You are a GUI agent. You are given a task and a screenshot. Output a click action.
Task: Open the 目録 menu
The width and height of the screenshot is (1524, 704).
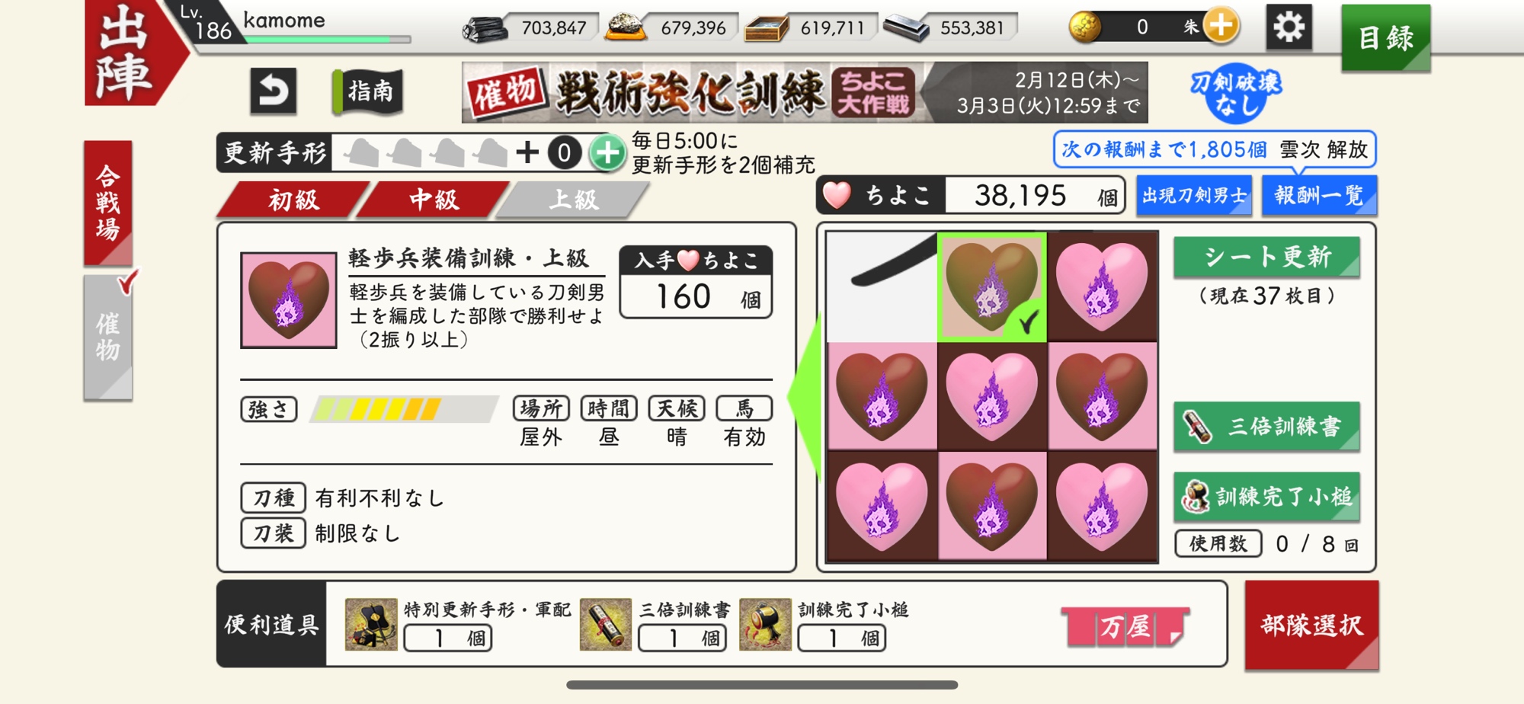(1385, 38)
